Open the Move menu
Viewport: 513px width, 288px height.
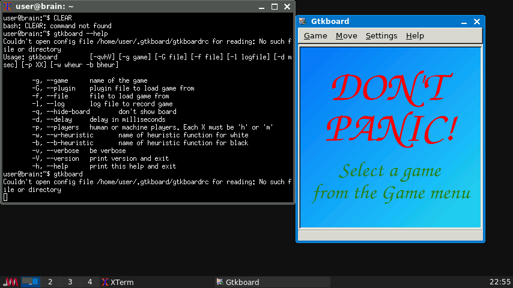[346, 36]
